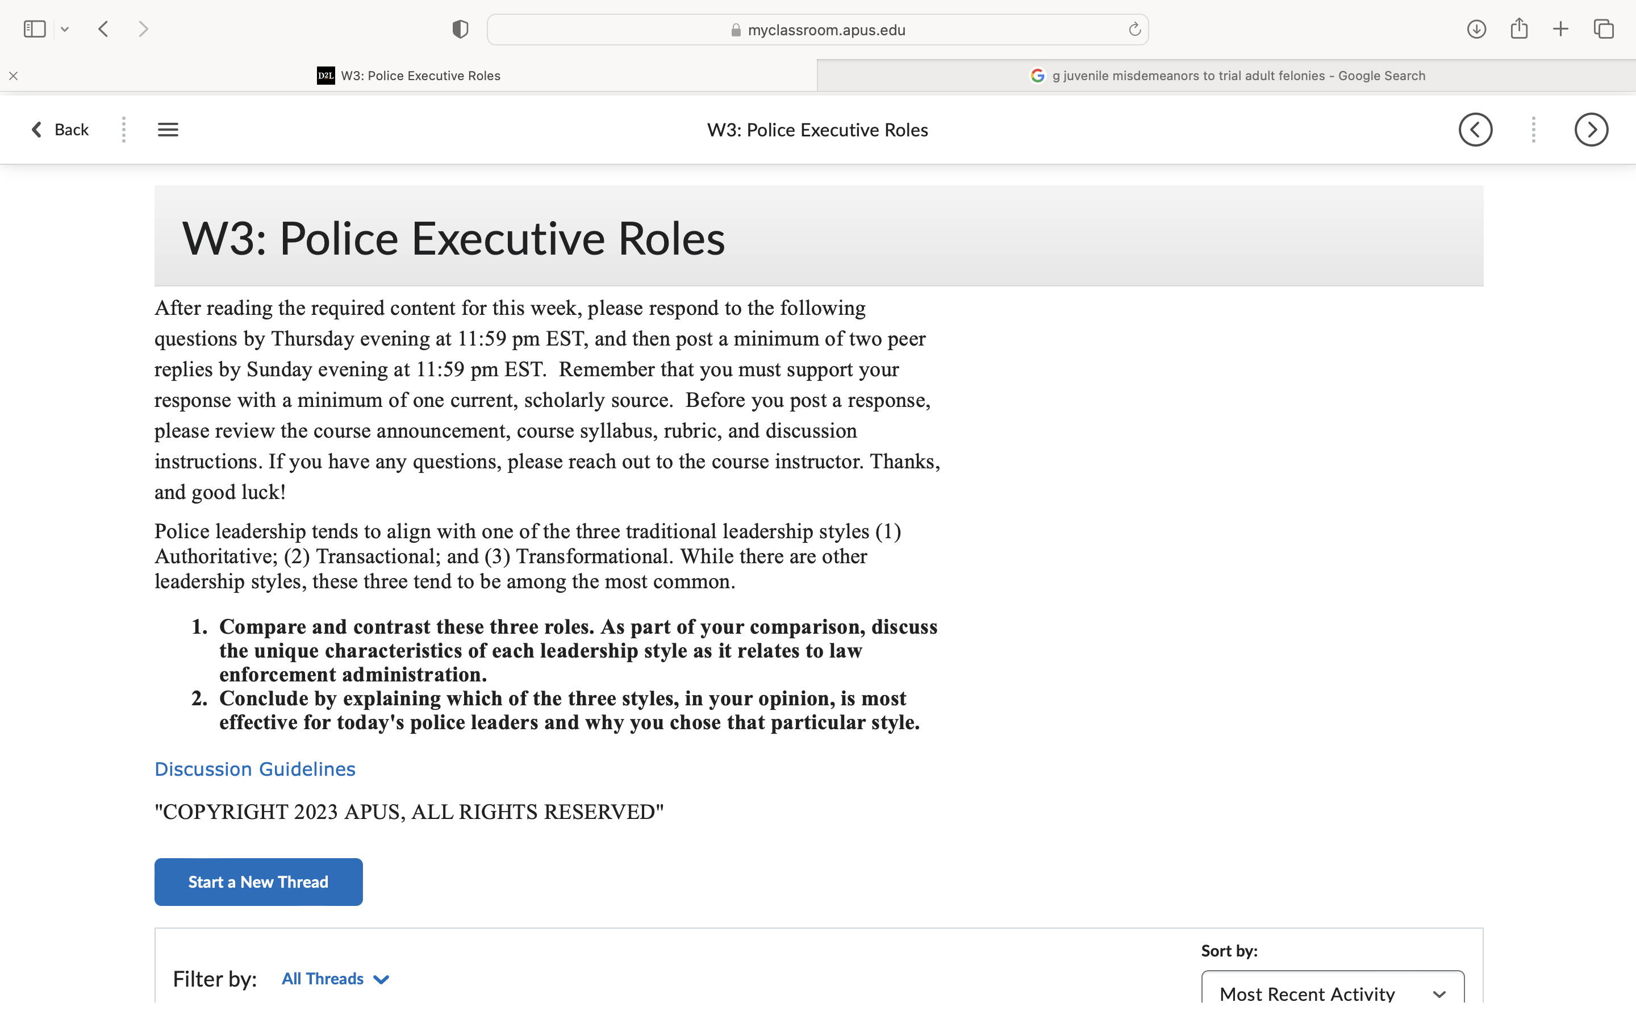Close the W3: Police Executive Roles tab
The height and width of the screenshot is (1023, 1636).
point(14,76)
